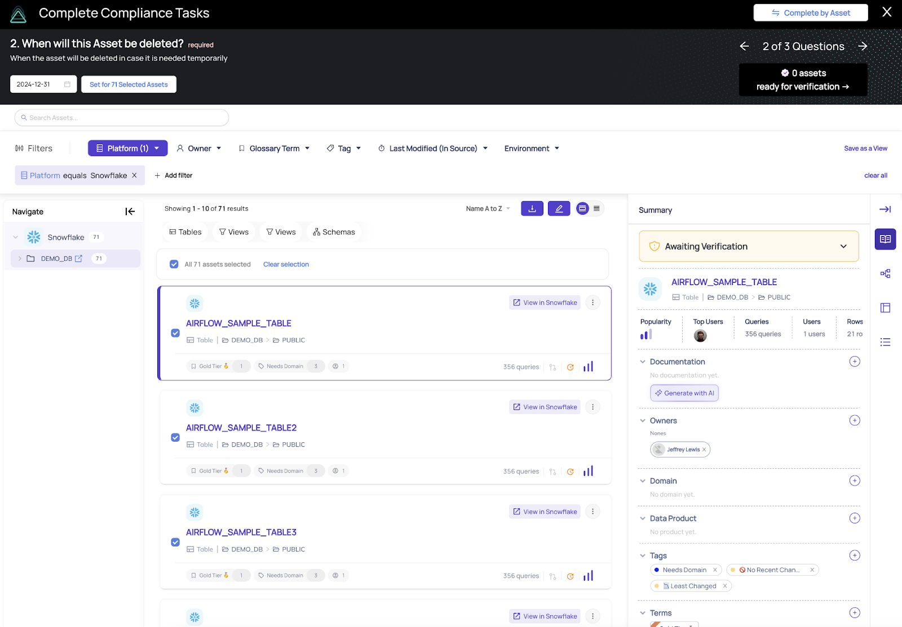The height and width of the screenshot is (627, 902).
Task: Click the purple bulk edit pencil button
Action: pos(559,208)
